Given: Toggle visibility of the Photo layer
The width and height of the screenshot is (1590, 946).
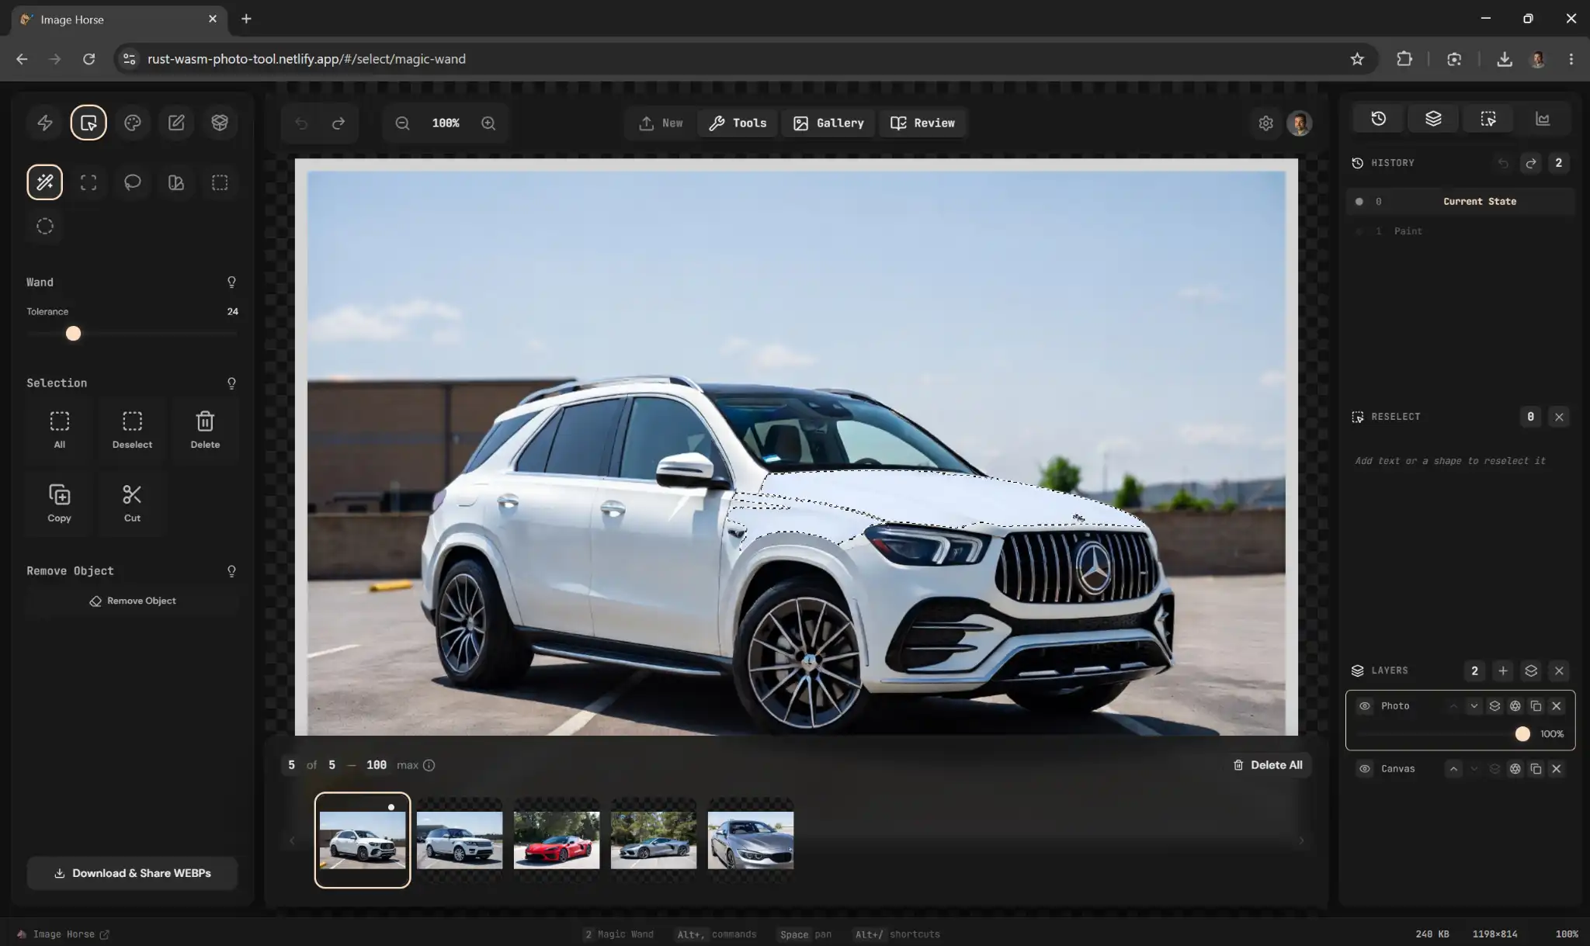Looking at the screenshot, I should pos(1365,706).
